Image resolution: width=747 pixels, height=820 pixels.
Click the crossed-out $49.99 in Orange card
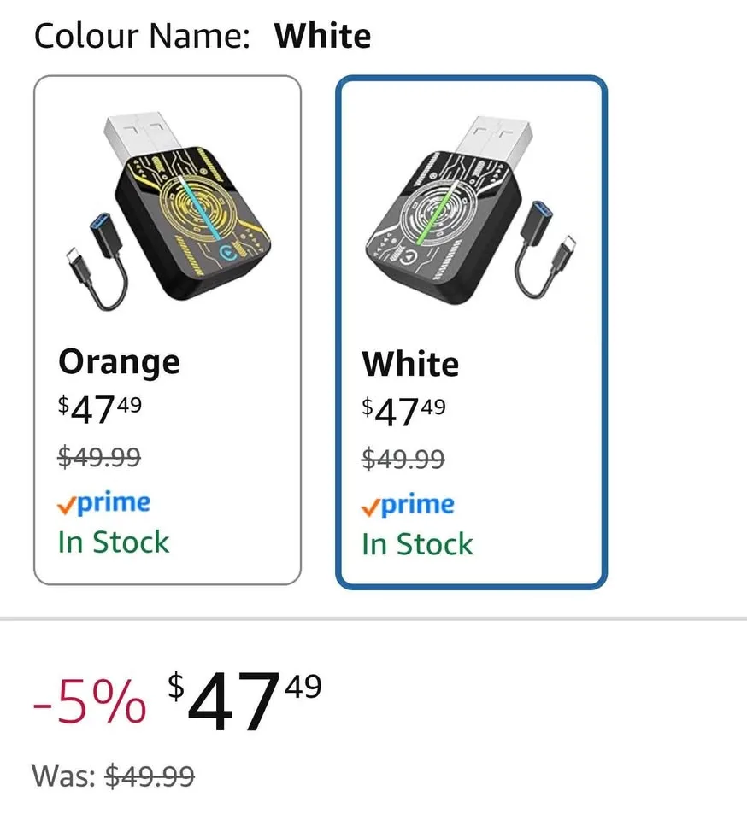(99, 457)
